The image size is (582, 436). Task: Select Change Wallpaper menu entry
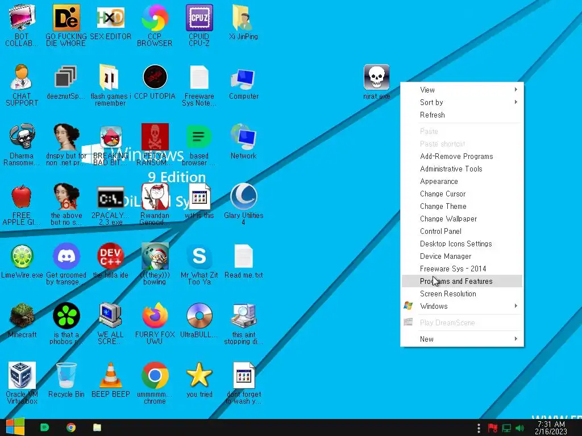462,219
